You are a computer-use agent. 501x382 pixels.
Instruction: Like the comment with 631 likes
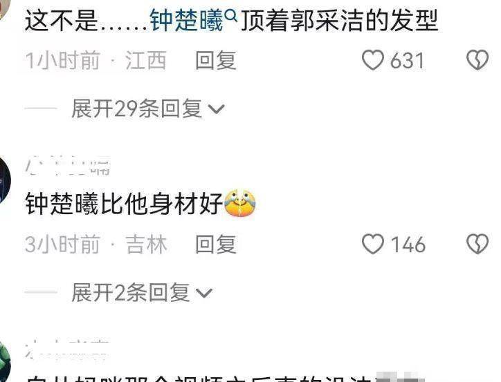point(372,60)
